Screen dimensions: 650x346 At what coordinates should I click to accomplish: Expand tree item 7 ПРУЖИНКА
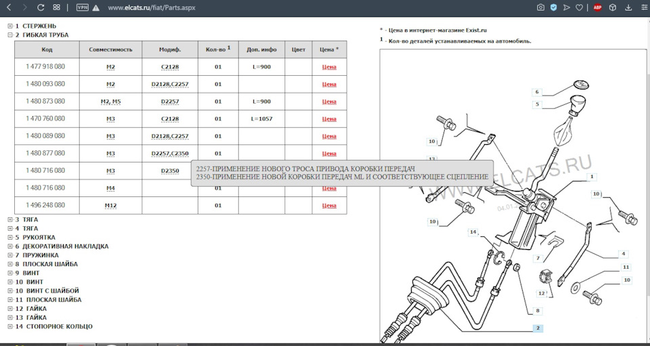pyautogui.click(x=10, y=255)
